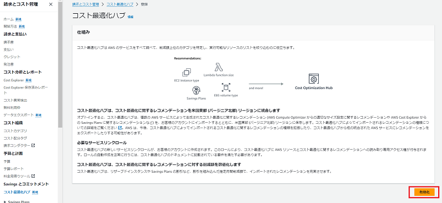Viewport: 442px width, 203px height.
Task: Open 情報 link next to page title
Action: (x=130, y=17)
